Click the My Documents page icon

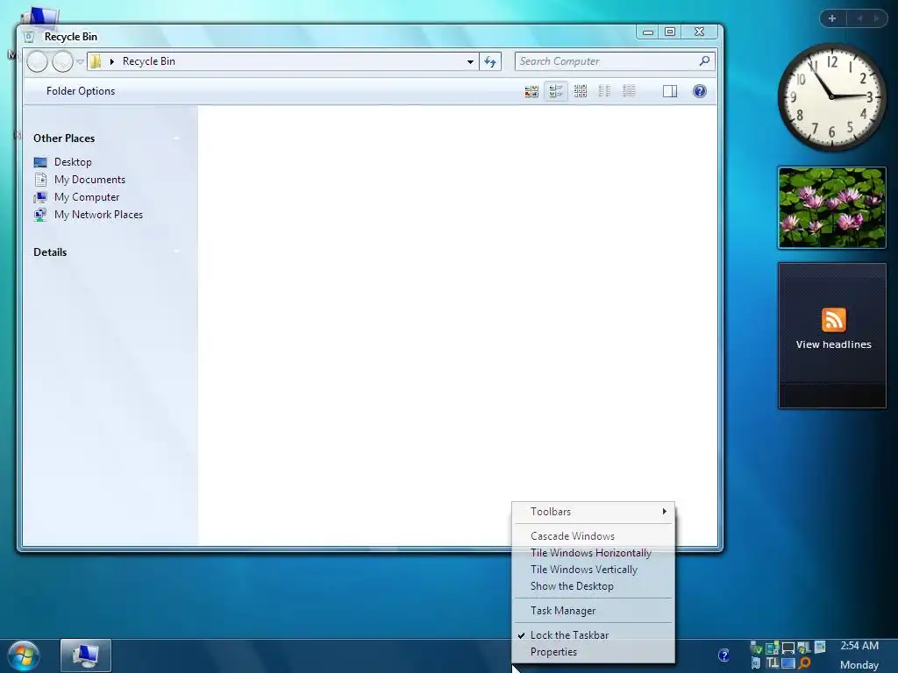pyautogui.click(x=40, y=180)
